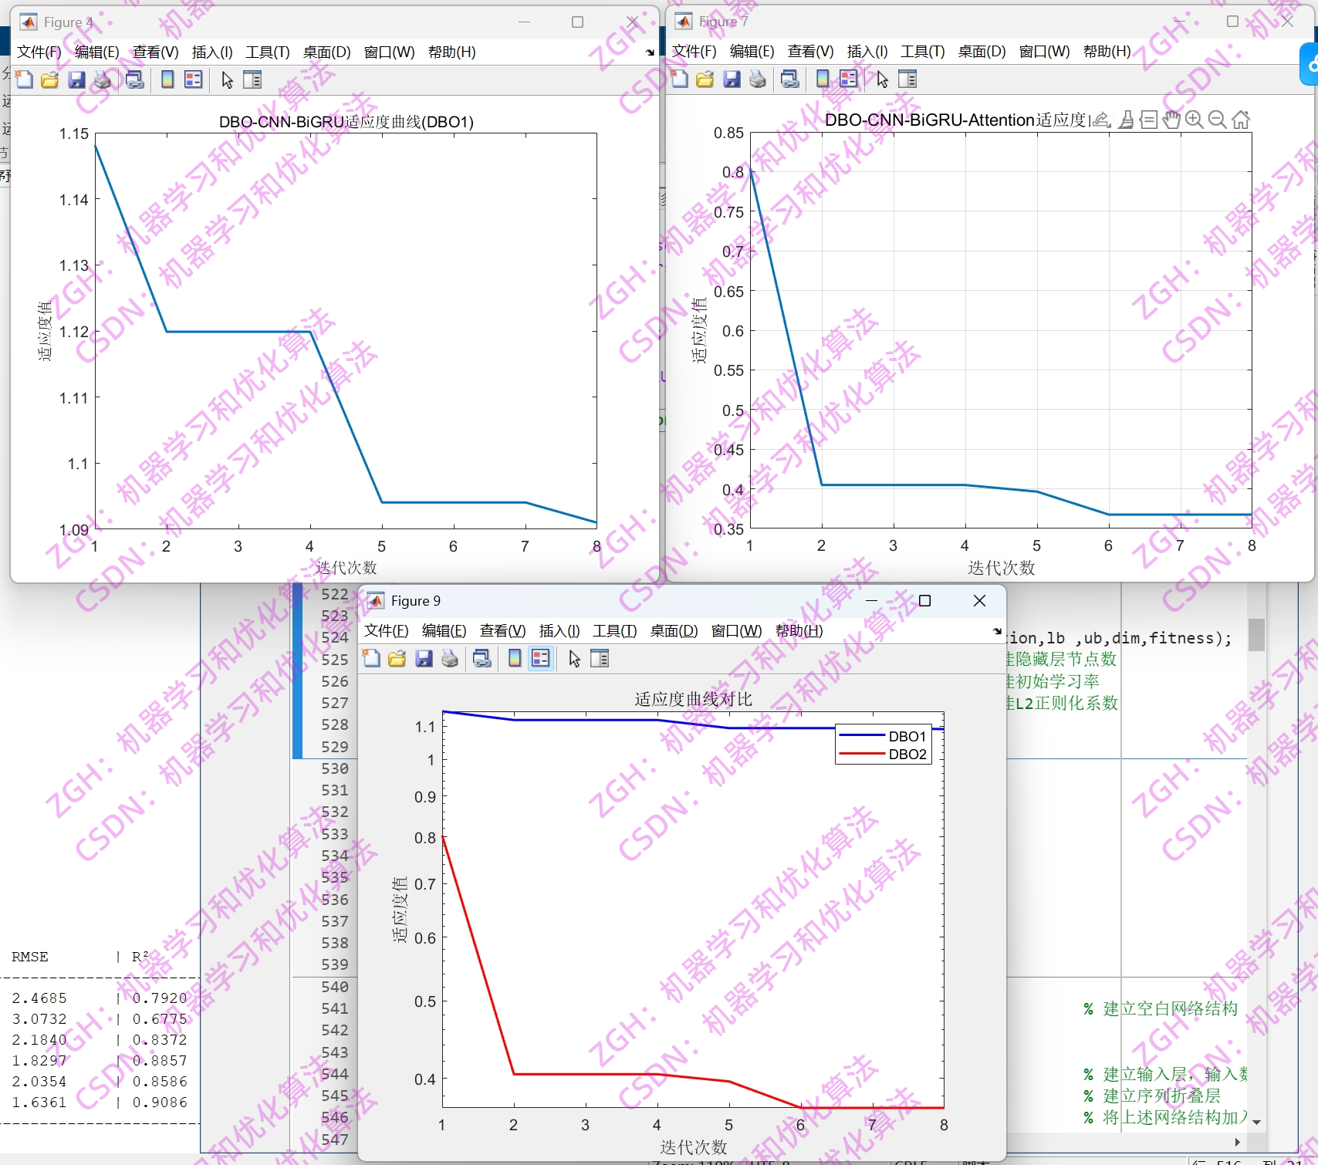Toggle colorbar icon in Figure 7 toolbar
Image resolution: width=1318 pixels, height=1165 pixels.
click(x=823, y=79)
